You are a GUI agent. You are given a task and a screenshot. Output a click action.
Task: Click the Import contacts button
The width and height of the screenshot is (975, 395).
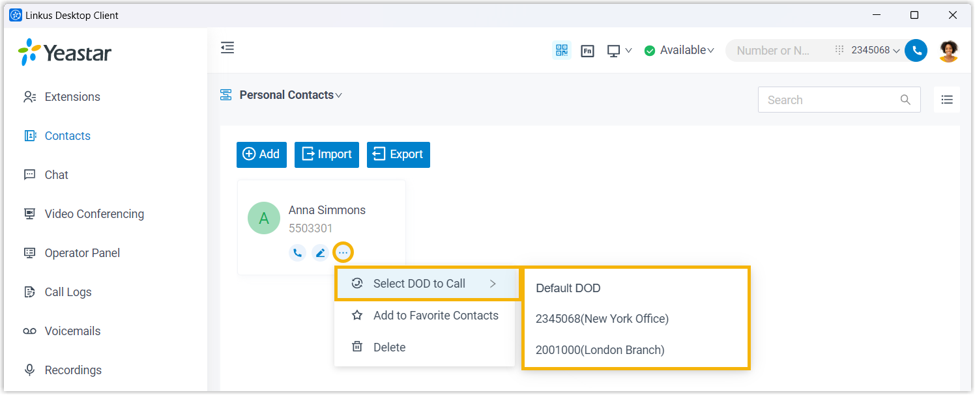[x=327, y=154]
